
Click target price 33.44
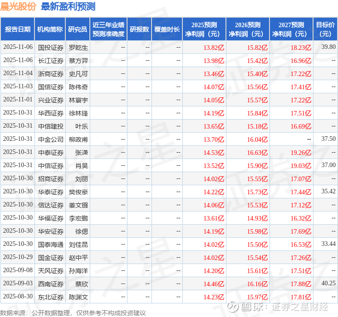pyautogui.click(x=328, y=244)
